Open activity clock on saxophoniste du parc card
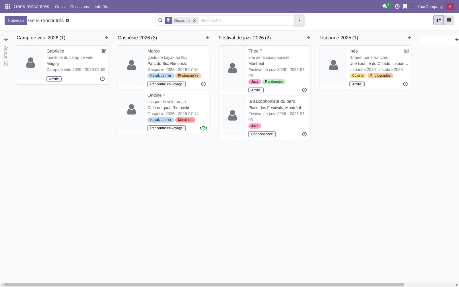The width and height of the screenshot is (459, 287). point(304,134)
